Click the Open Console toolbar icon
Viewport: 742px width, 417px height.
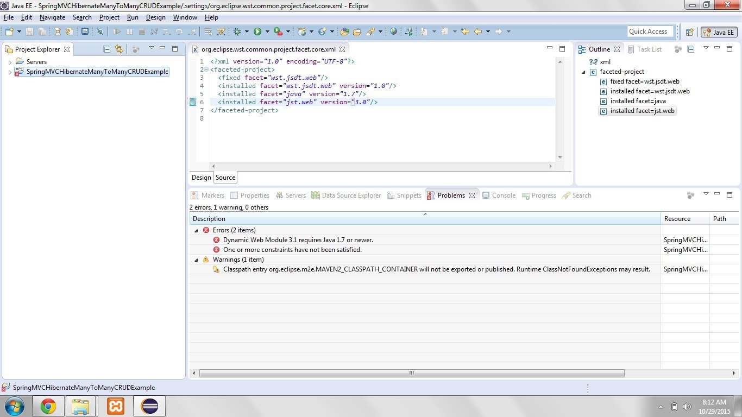85,32
